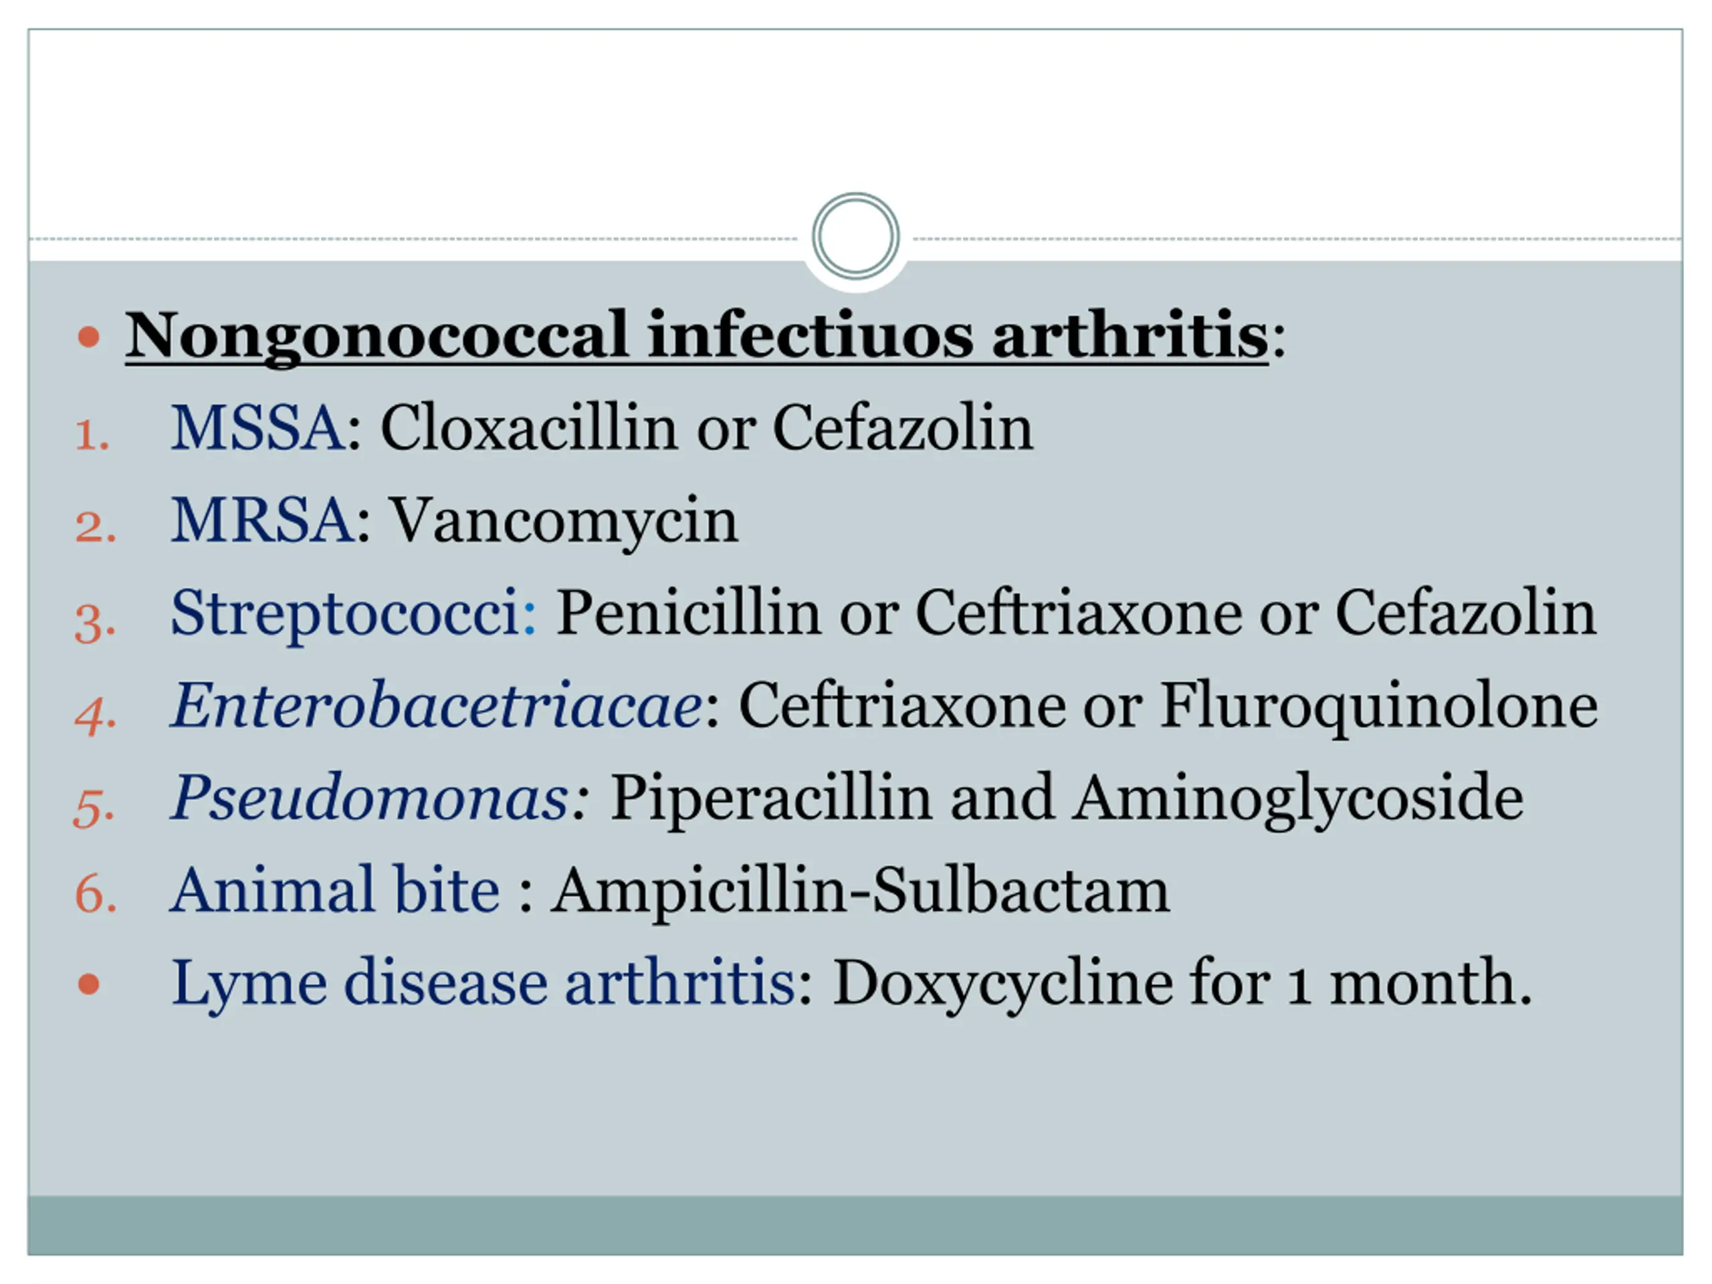Image resolution: width=1712 pixels, height=1284 pixels.
Task: Click the list number 2 marker
Action: [95, 527]
